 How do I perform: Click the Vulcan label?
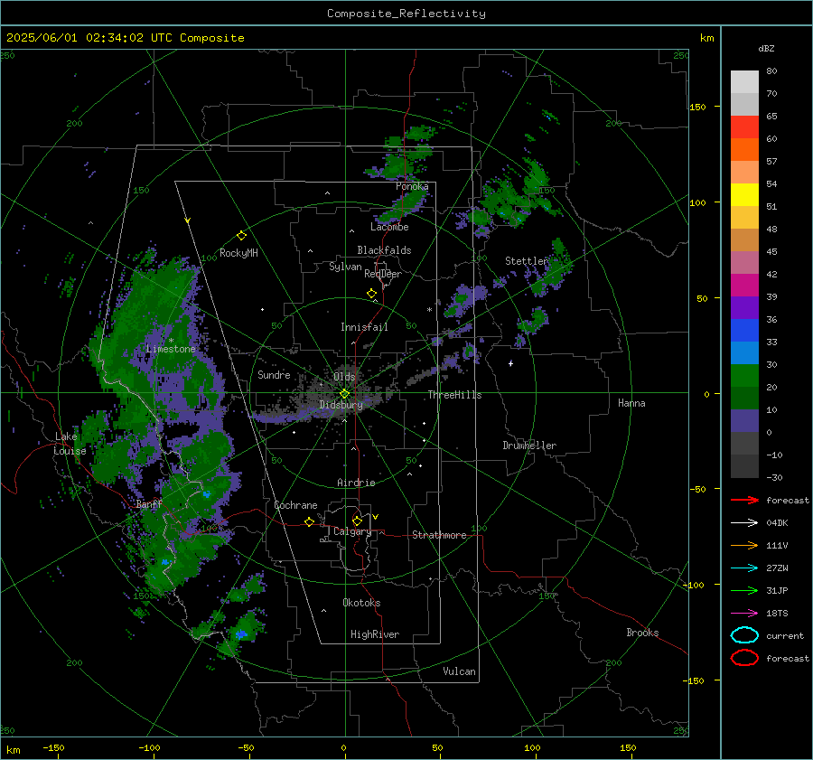pos(459,671)
